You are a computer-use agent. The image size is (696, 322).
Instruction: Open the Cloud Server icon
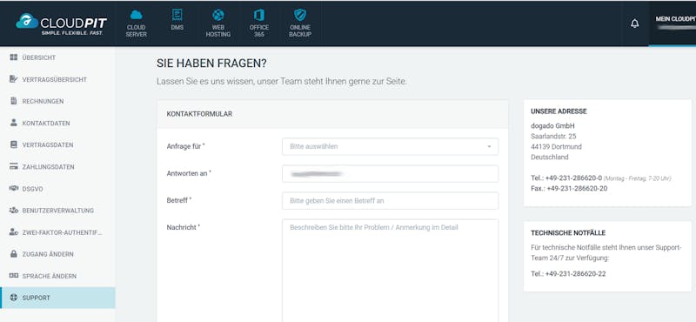[x=136, y=15]
